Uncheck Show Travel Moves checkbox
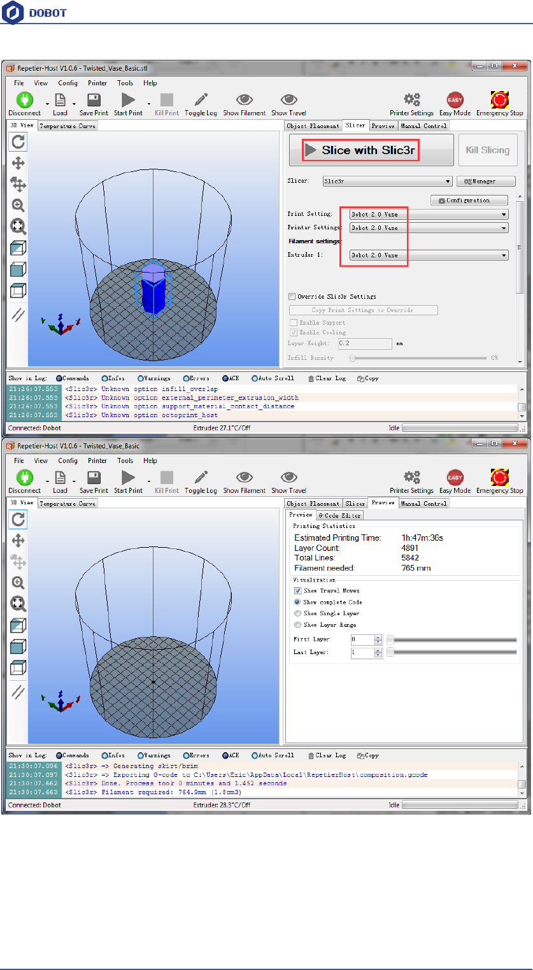 coord(298,591)
